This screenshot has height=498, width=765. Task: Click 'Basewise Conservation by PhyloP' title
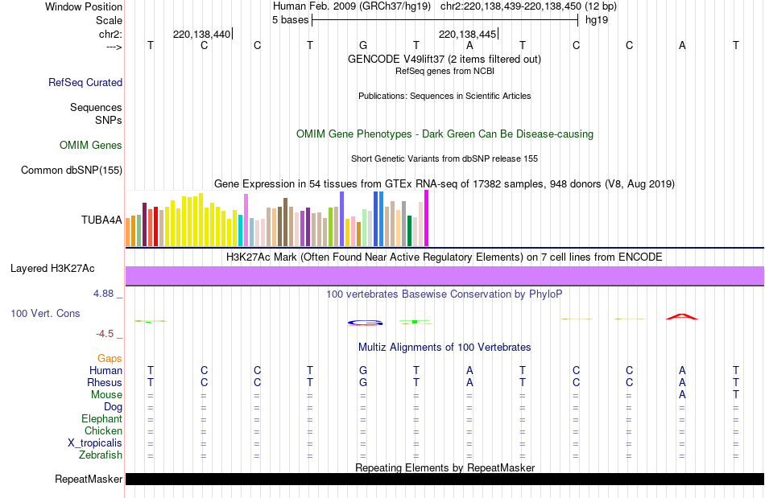point(445,294)
